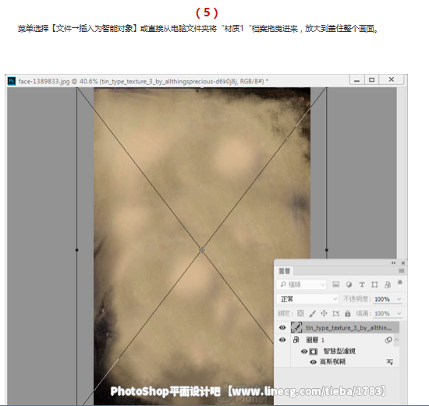Filter layers by adjustment layer type

tap(349, 284)
